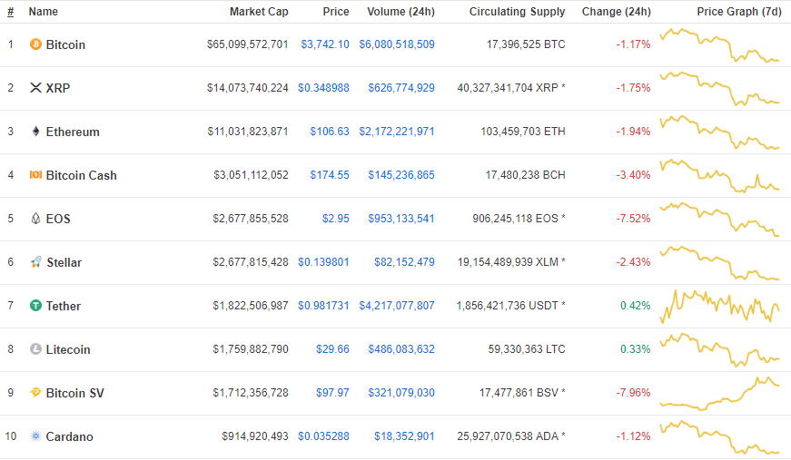
Task: Sort by the Price column header
Action: click(335, 12)
